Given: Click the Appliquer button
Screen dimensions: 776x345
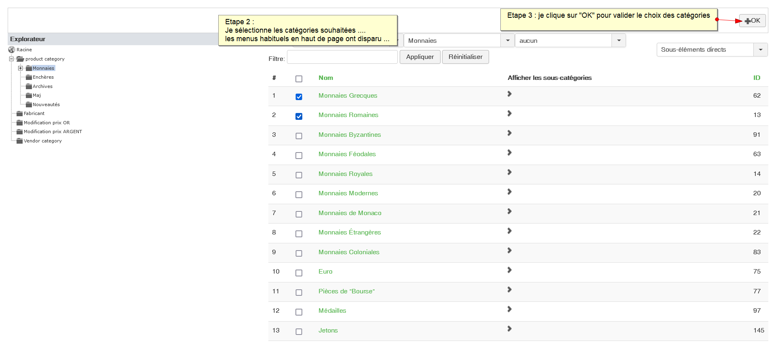Looking at the screenshot, I should 420,57.
